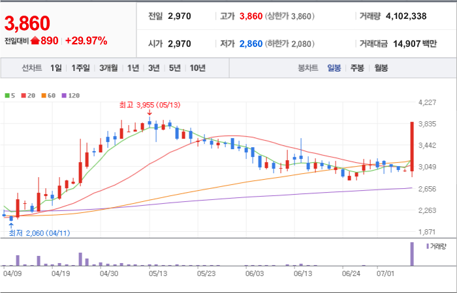Click the 1,871 price axis label

(x=427, y=232)
